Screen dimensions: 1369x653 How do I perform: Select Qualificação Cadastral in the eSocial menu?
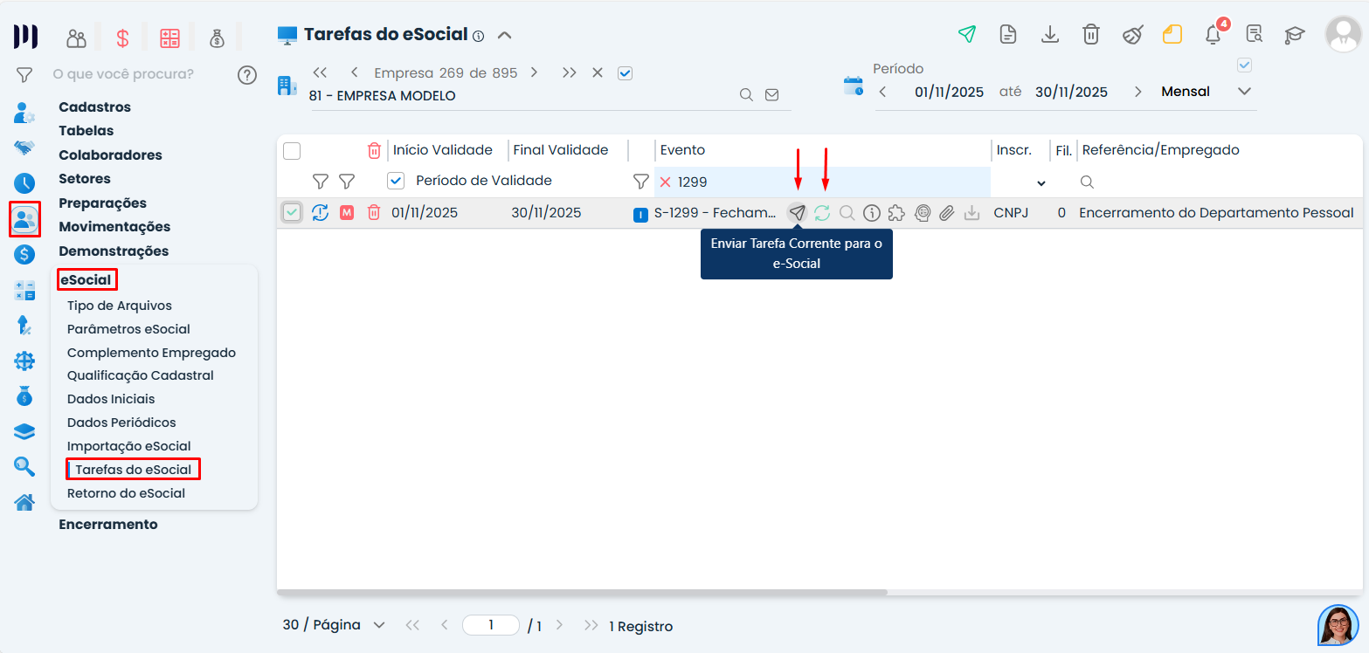pyautogui.click(x=140, y=375)
